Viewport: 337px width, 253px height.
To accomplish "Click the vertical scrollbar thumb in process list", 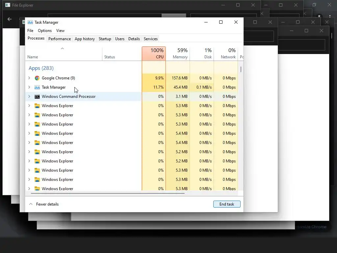I will click(241, 69).
